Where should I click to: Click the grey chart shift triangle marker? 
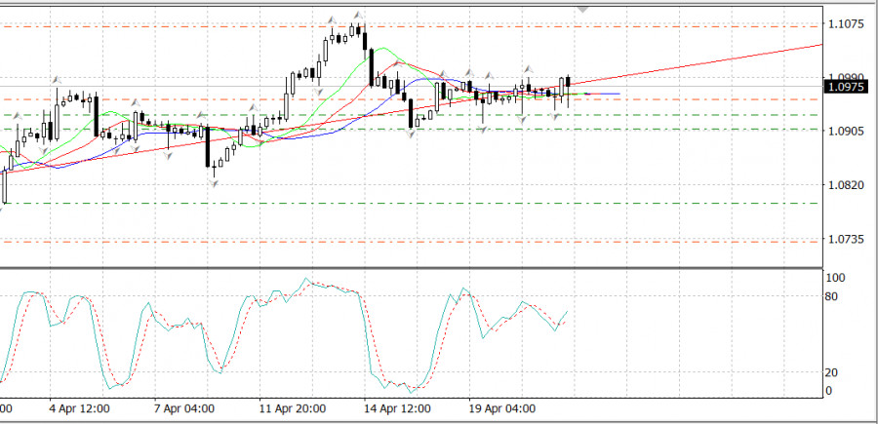point(584,9)
